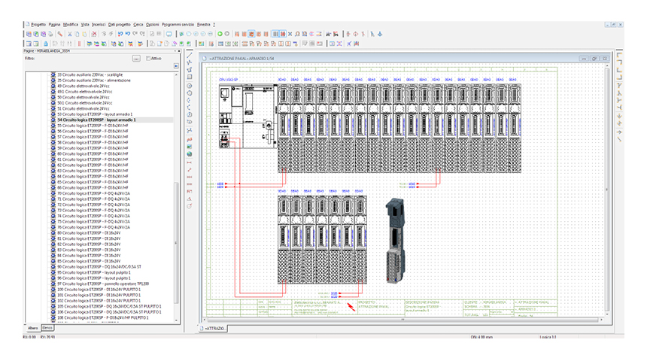Click the globe hyperlink icon
This screenshot has height=361, width=647.
[x=190, y=154]
